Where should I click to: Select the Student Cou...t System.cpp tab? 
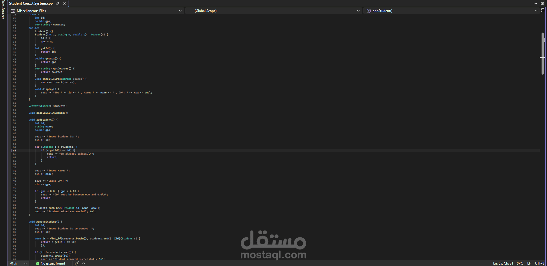point(31,3)
